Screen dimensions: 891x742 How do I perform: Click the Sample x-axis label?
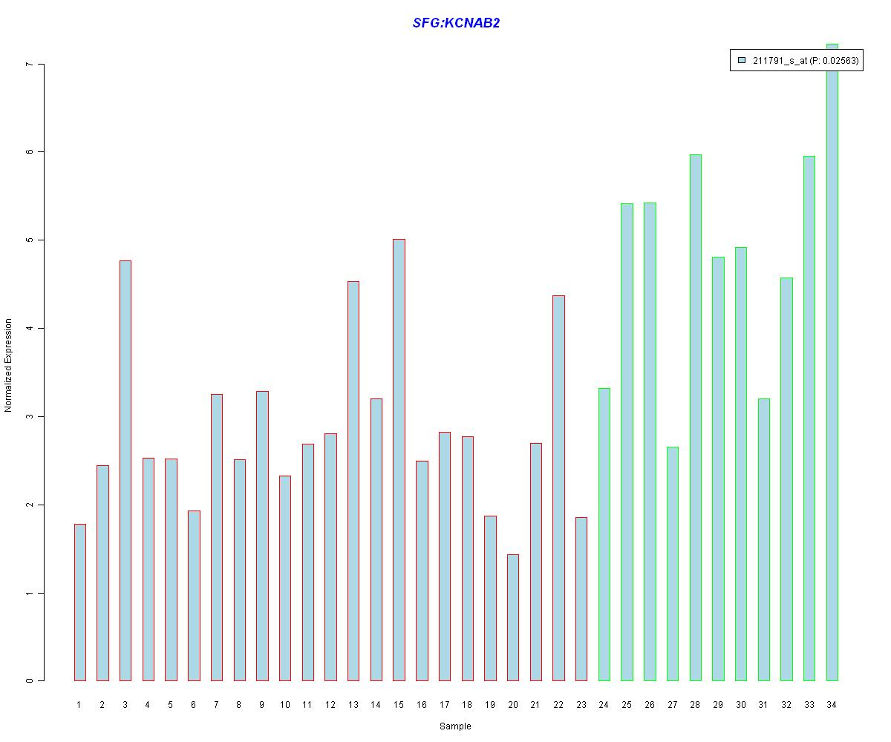point(454,726)
